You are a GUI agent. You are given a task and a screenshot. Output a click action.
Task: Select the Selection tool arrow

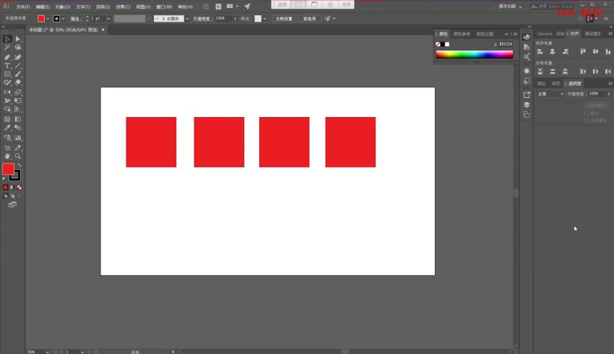[x=7, y=39]
